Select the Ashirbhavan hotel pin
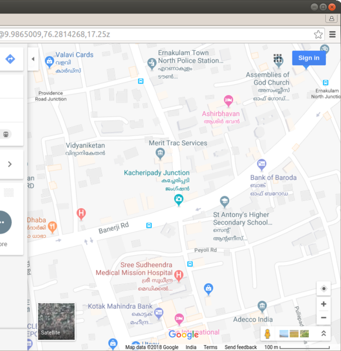 pos(229,101)
